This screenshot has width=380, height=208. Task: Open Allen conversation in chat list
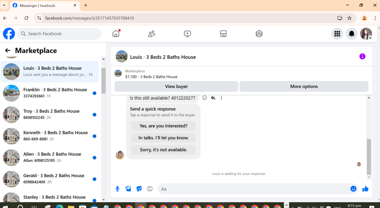pos(50,157)
